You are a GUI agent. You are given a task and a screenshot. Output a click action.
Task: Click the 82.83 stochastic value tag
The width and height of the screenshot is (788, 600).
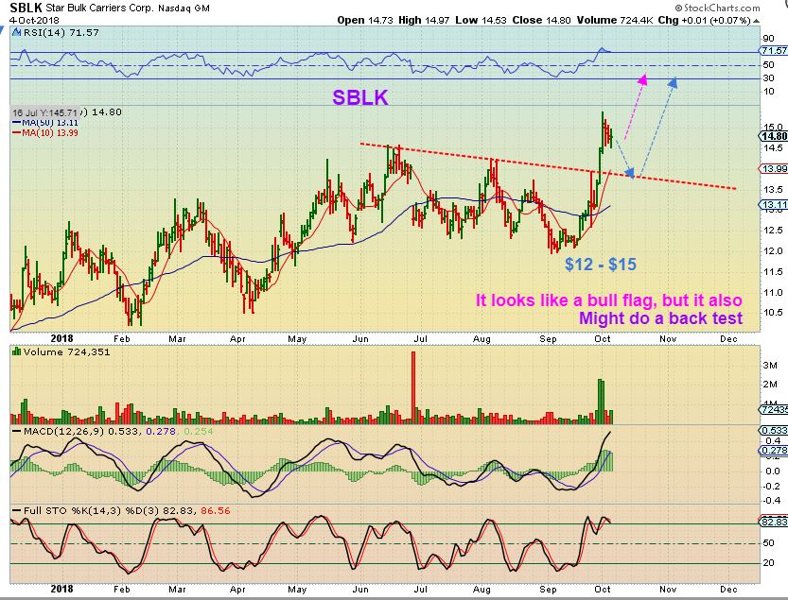tap(775, 523)
